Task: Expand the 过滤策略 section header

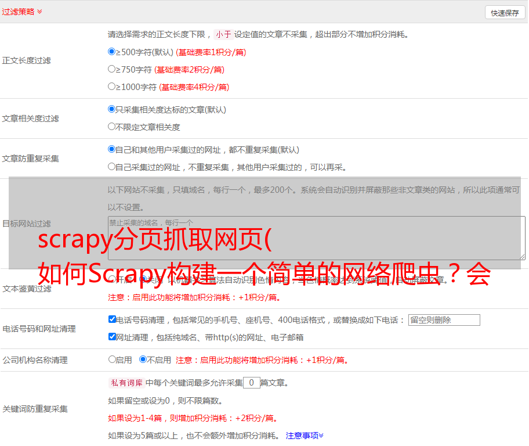Action: pyautogui.click(x=22, y=12)
